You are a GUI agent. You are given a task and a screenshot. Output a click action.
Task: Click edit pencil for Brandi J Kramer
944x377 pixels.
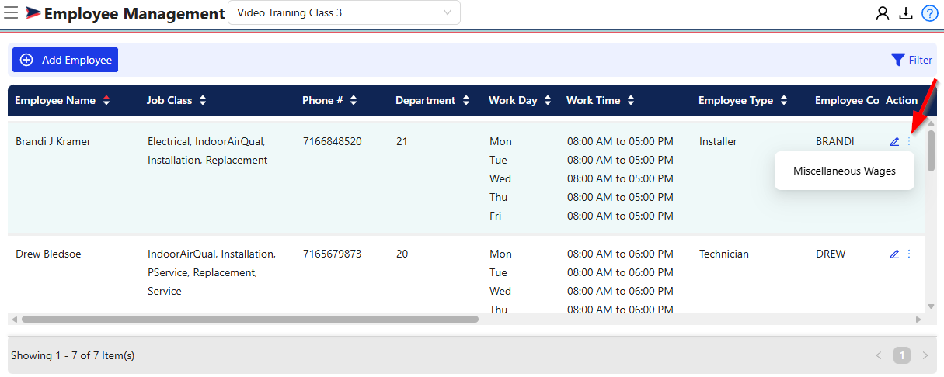point(894,142)
